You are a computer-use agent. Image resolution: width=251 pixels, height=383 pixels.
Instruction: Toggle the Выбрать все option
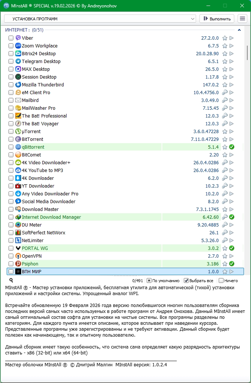coord(198,281)
